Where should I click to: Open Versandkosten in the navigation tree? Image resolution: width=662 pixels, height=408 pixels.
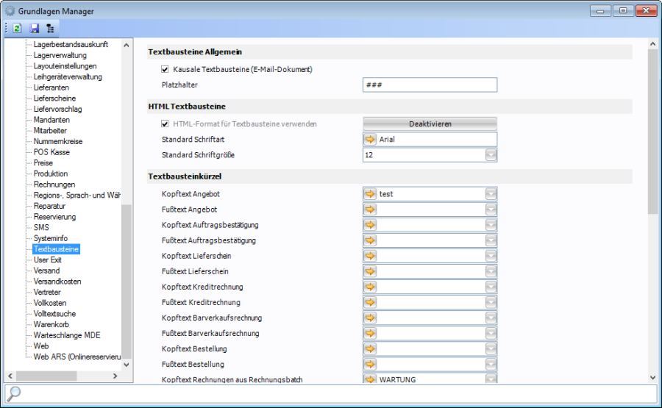coord(57,282)
